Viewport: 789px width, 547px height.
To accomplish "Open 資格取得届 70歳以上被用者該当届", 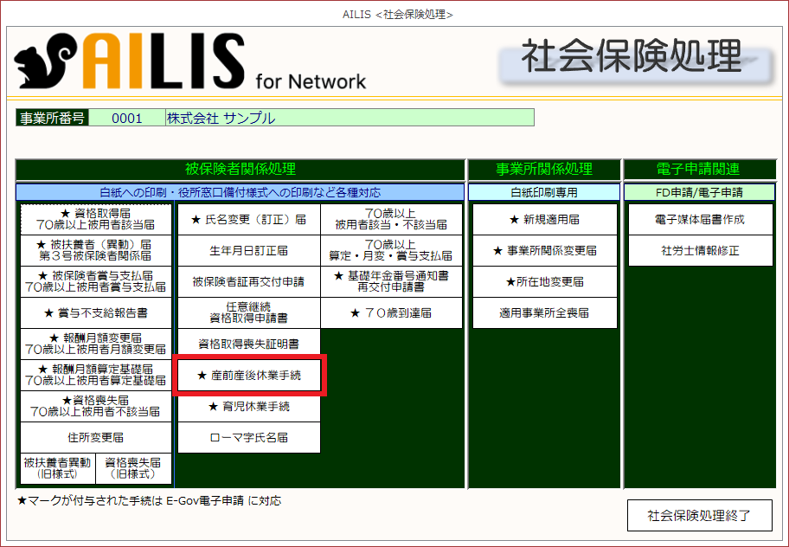I will [x=96, y=219].
